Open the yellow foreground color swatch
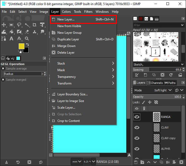This screenshot has width=186, height=166. (x=22, y=46)
